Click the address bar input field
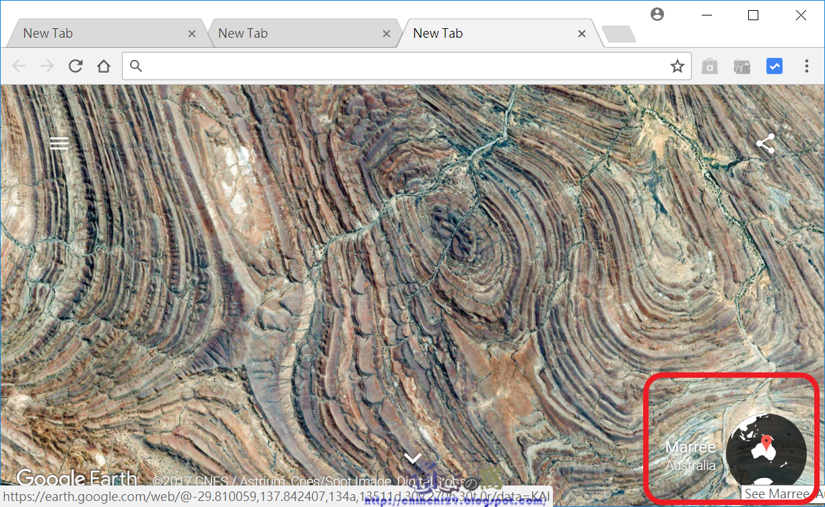The image size is (825, 507). (x=406, y=66)
